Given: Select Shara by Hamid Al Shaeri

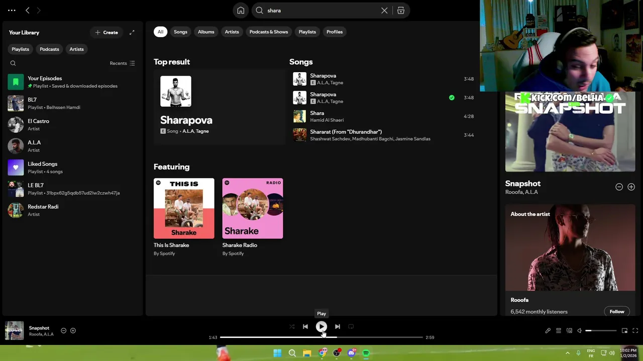Looking at the screenshot, I should (x=384, y=116).
